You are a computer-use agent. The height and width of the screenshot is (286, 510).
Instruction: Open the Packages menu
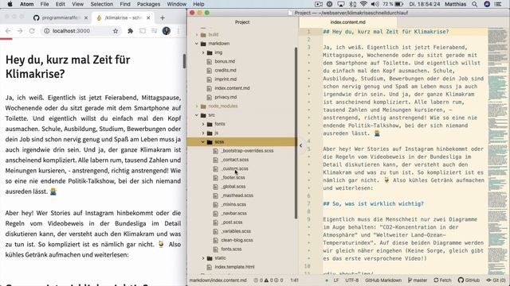tap(148, 4)
